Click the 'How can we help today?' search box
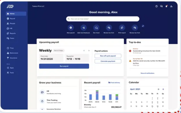 103,19
